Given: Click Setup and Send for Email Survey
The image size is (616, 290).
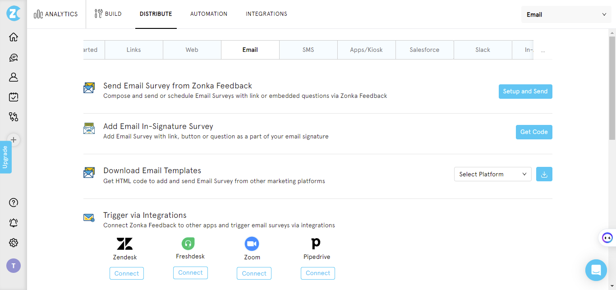Looking at the screenshot, I should pos(525,91).
